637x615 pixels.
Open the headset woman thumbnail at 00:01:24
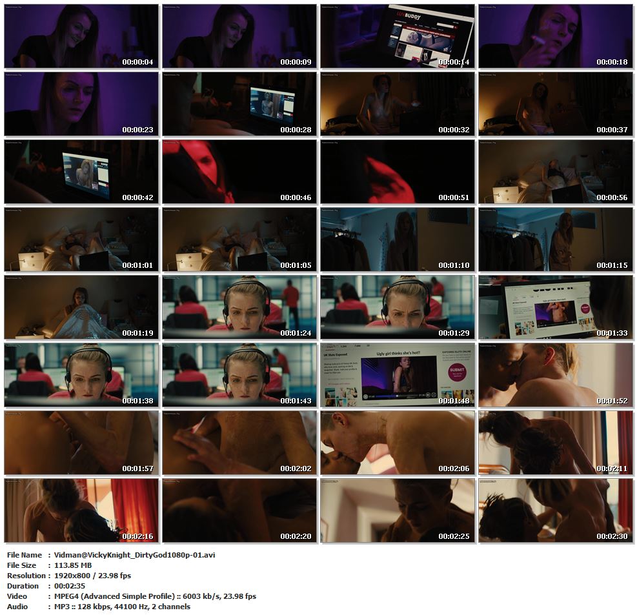[x=239, y=307]
